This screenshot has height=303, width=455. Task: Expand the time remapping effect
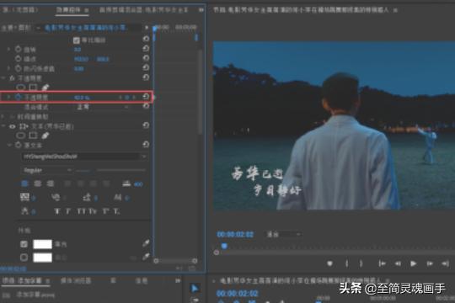(x=3, y=116)
